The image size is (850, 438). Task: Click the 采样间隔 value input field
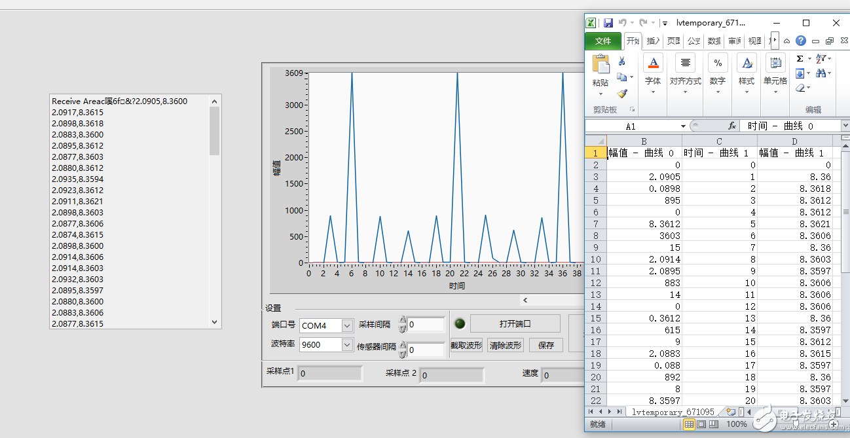[x=426, y=324]
